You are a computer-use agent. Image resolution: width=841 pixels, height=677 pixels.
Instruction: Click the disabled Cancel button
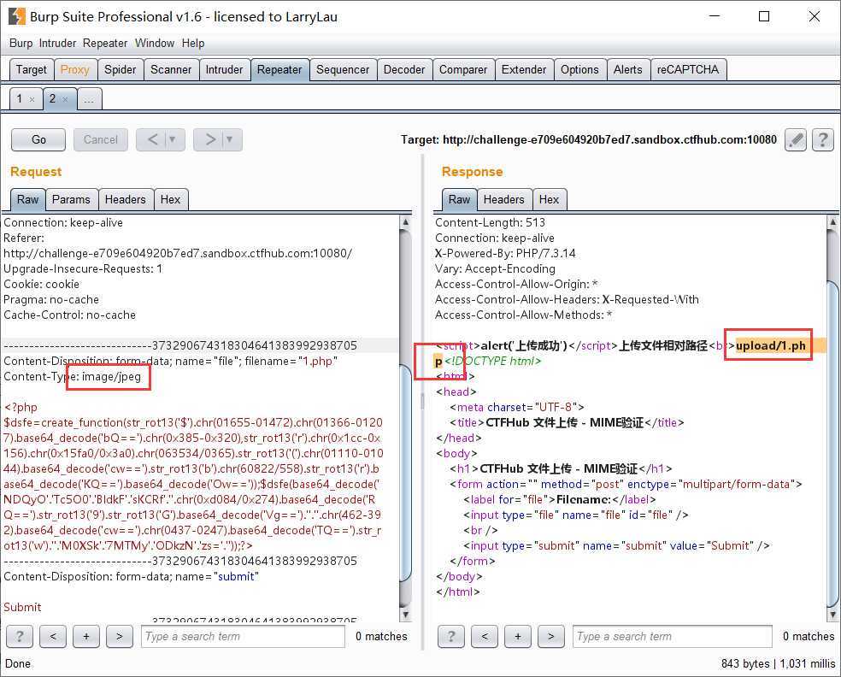(100, 140)
